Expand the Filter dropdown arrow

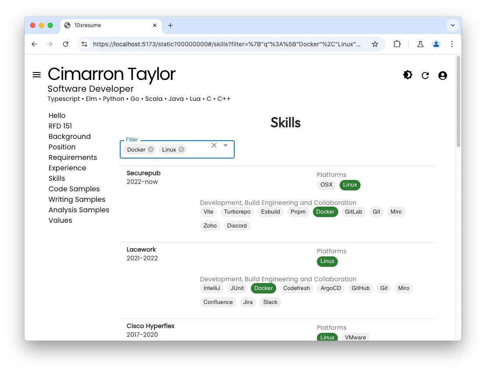[226, 145]
